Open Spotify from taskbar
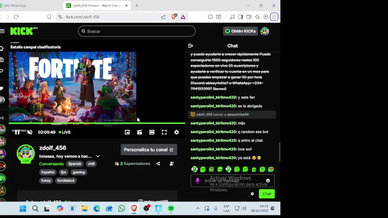Image resolution: width=388 pixels, height=218 pixels. pyautogui.click(x=171, y=209)
